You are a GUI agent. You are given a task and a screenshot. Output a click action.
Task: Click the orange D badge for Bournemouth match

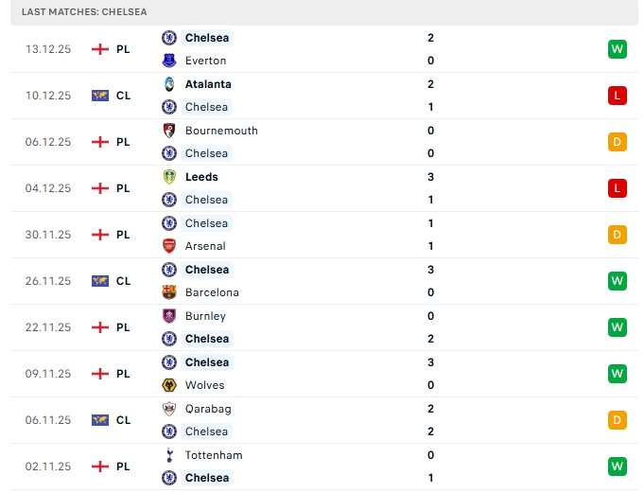click(618, 142)
